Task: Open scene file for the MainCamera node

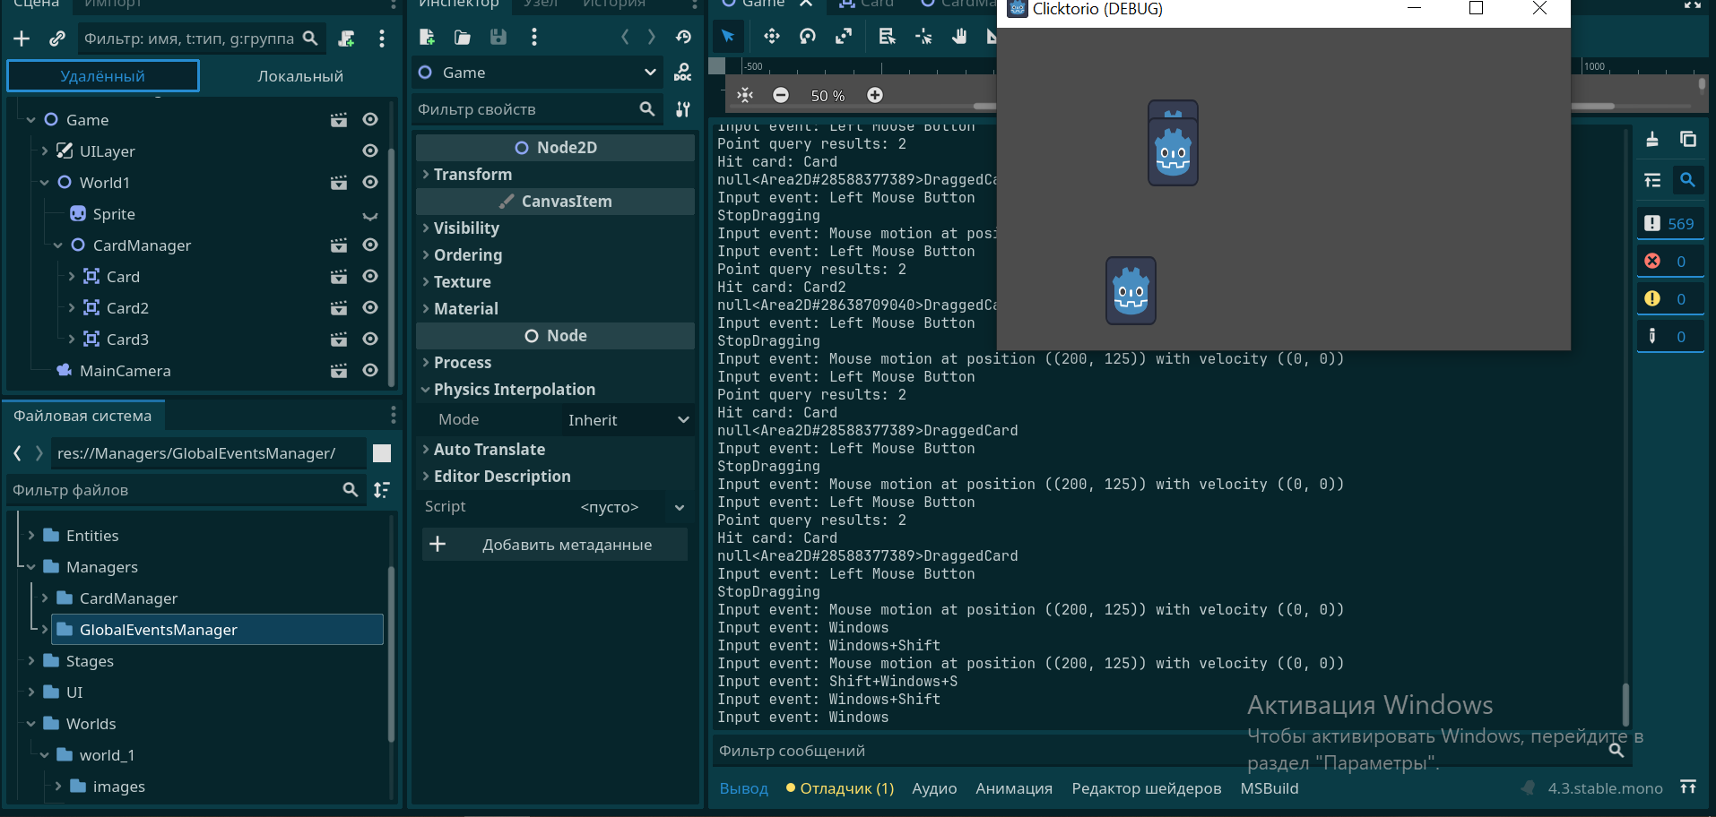Action: pyautogui.click(x=339, y=371)
